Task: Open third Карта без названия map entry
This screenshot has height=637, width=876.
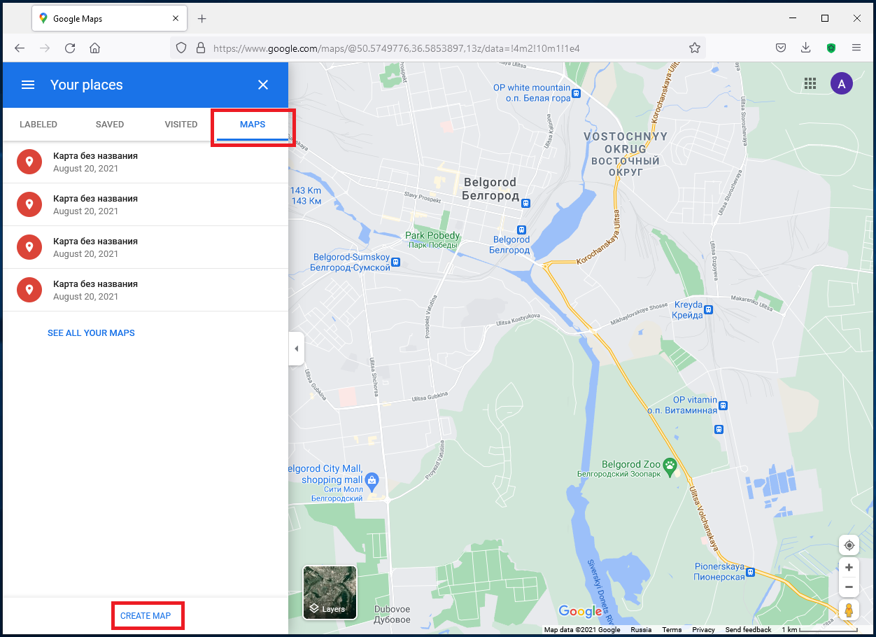Action: point(146,247)
